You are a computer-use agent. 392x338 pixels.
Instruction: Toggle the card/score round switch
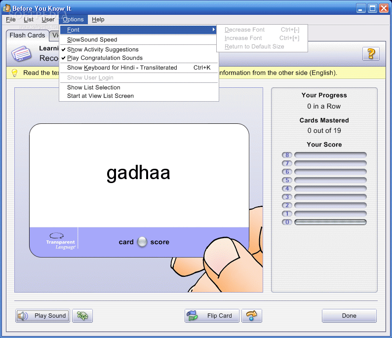click(142, 242)
